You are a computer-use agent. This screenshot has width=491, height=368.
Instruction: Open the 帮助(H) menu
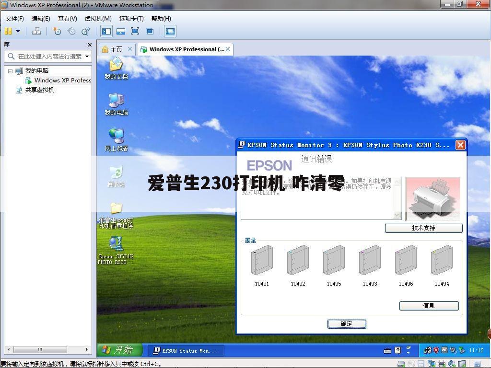[x=161, y=19]
